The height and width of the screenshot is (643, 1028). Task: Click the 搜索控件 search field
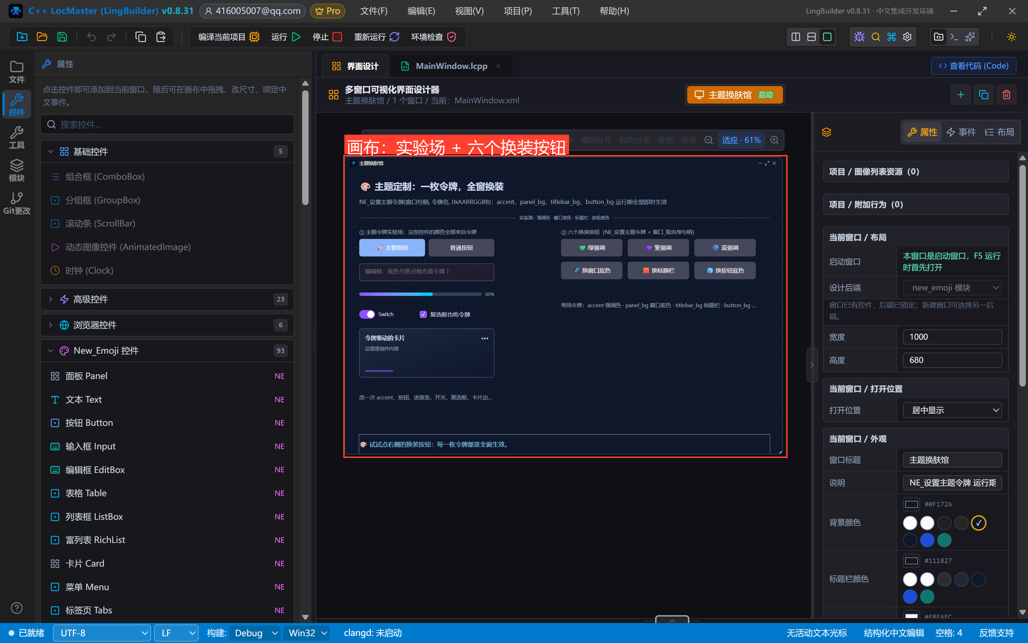[167, 125]
